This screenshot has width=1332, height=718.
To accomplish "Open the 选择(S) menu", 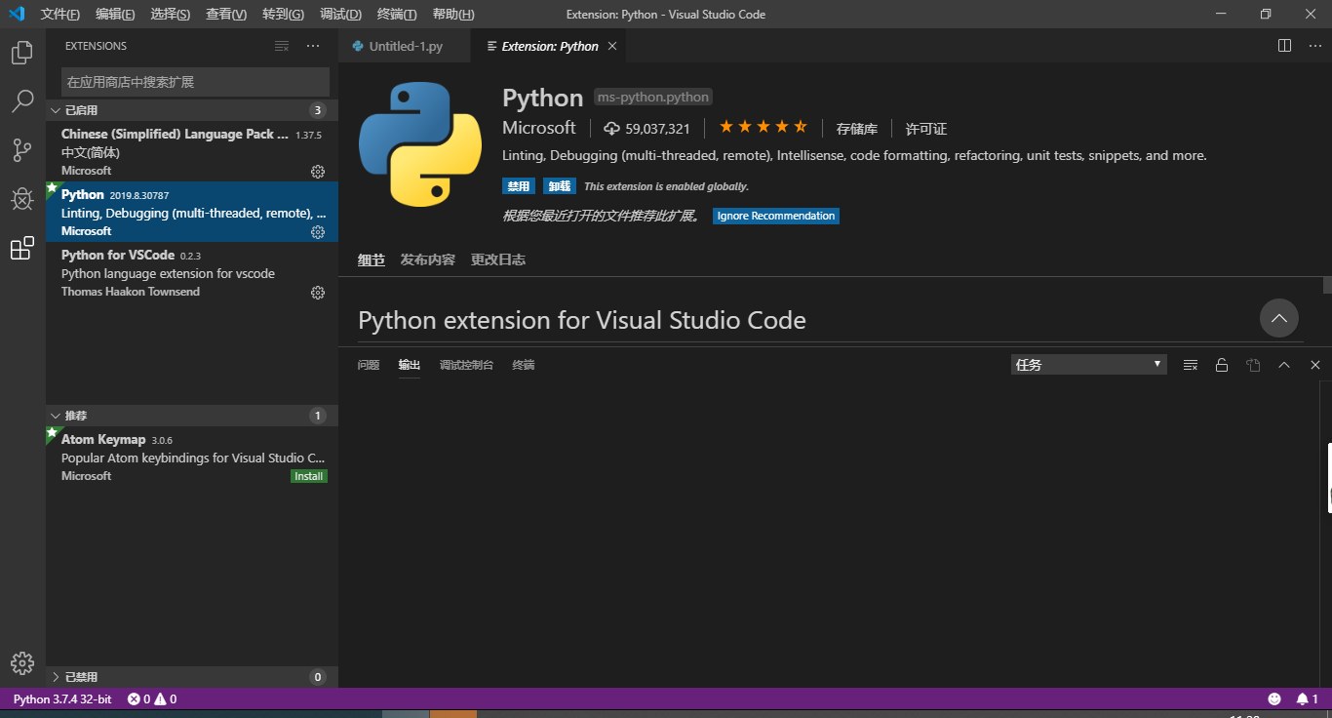I will coord(171,14).
